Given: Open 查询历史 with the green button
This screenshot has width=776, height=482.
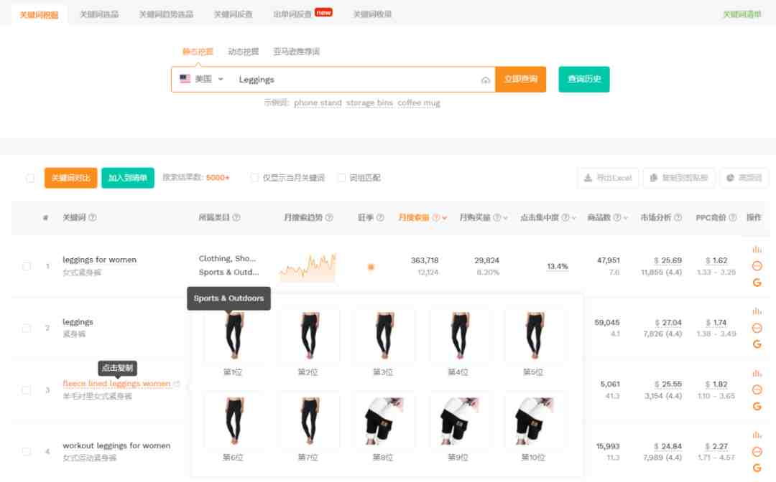Looking at the screenshot, I should [x=584, y=79].
